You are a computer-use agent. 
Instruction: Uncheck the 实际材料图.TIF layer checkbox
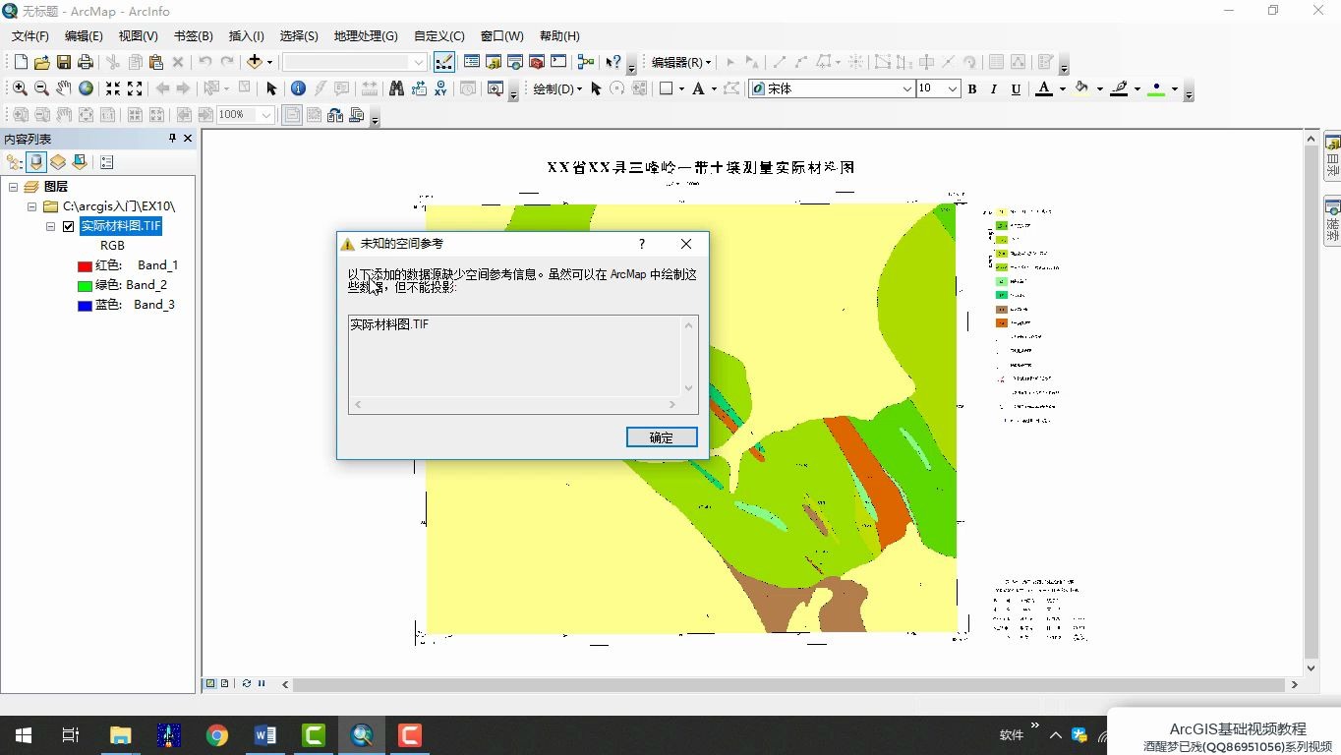tap(68, 226)
